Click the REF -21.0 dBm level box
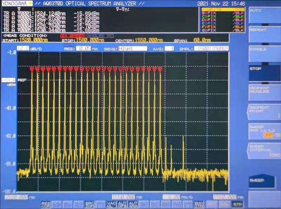The image size is (281, 209). coord(8,80)
